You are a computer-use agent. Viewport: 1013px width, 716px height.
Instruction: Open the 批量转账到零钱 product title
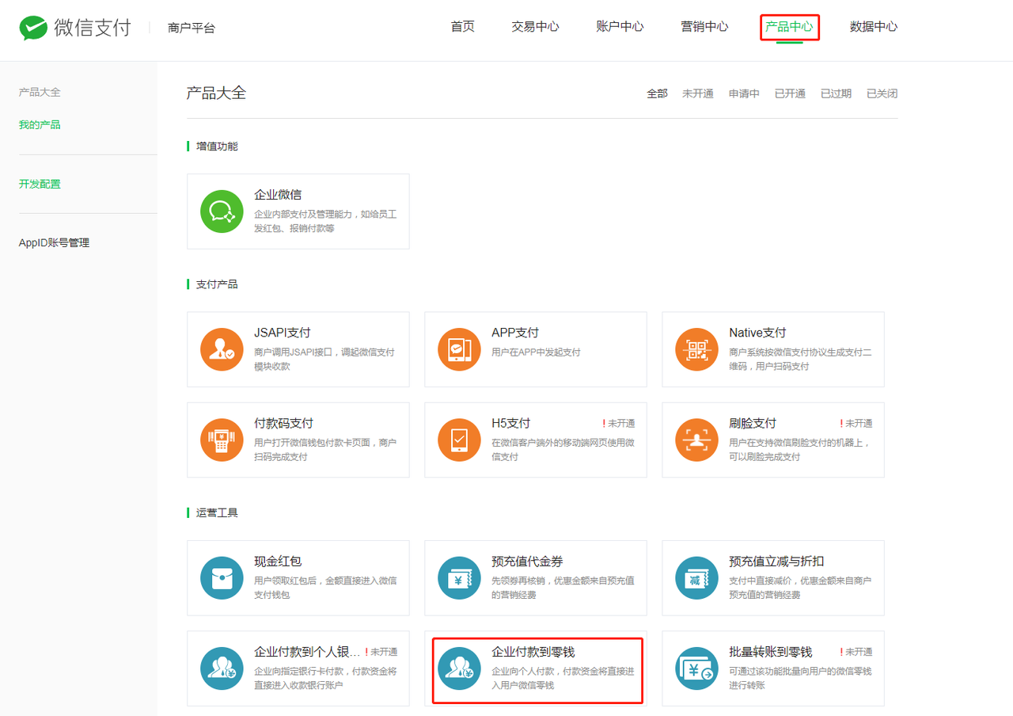coord(770,652)
